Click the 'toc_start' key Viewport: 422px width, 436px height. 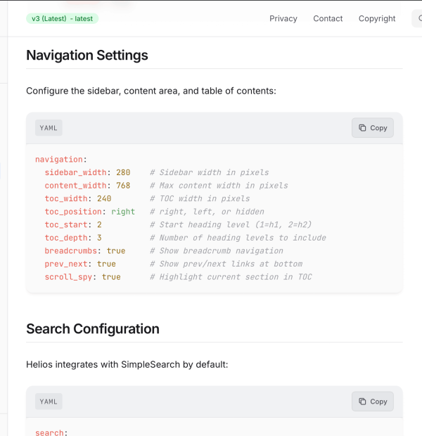point(66,224)
